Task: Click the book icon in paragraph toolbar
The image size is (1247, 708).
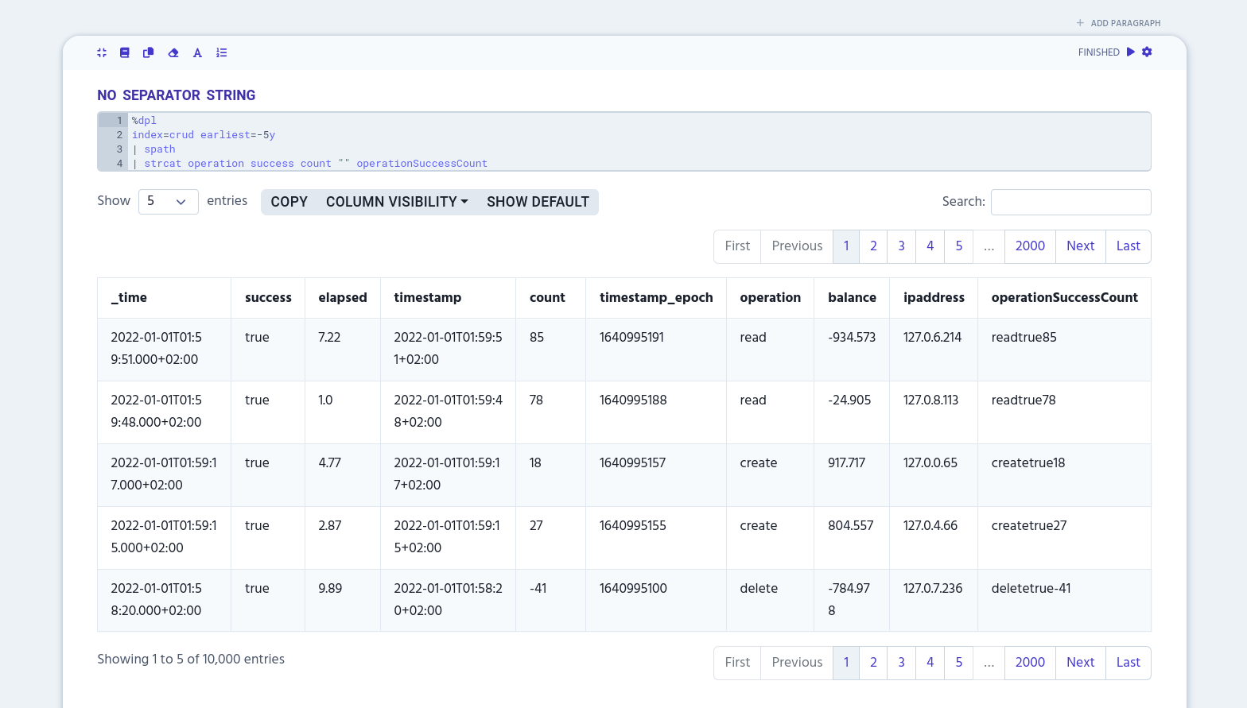Action: pos(125,52)
